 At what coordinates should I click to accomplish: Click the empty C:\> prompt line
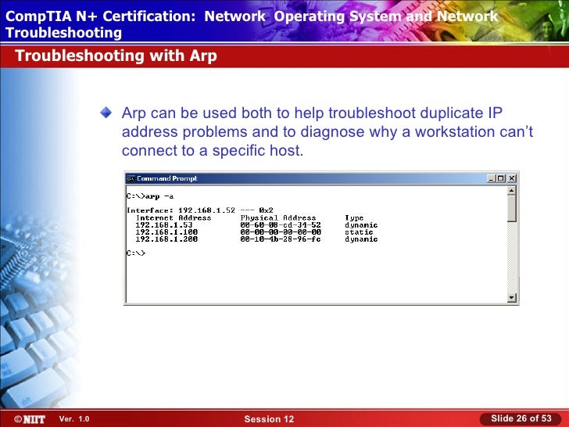(136, 253)
